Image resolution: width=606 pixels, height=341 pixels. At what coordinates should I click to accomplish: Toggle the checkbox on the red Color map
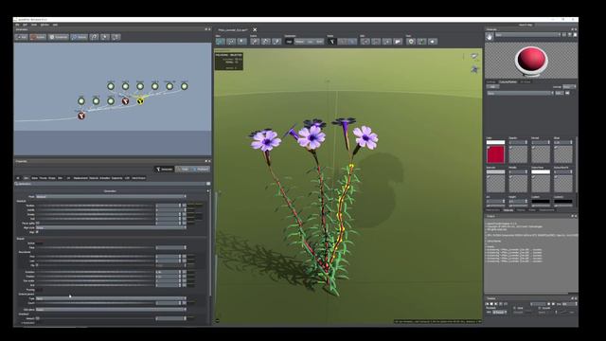coord(489,148)
